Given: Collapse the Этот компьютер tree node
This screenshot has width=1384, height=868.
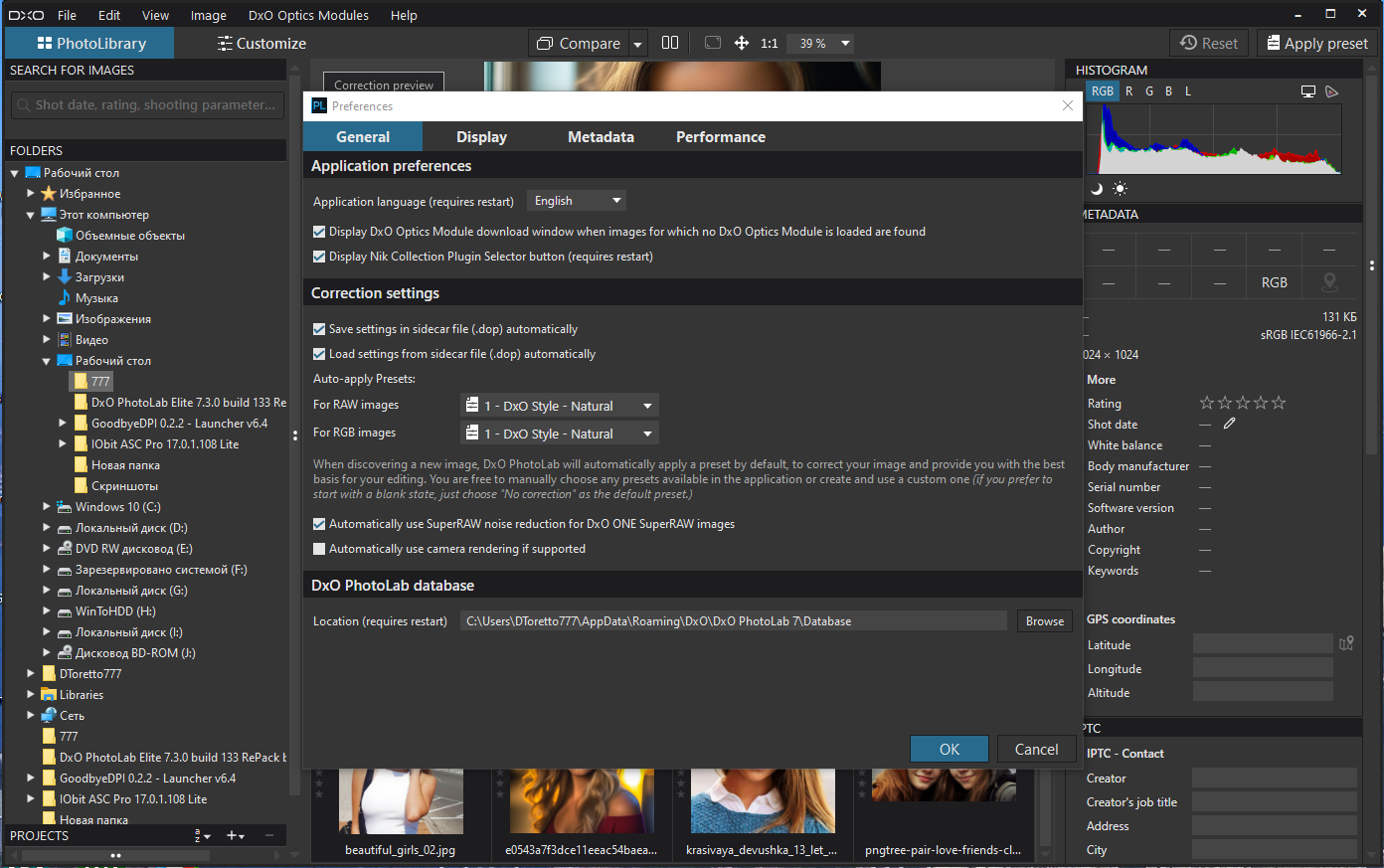Looking at the screenshot, I should [x=31, y=215].
